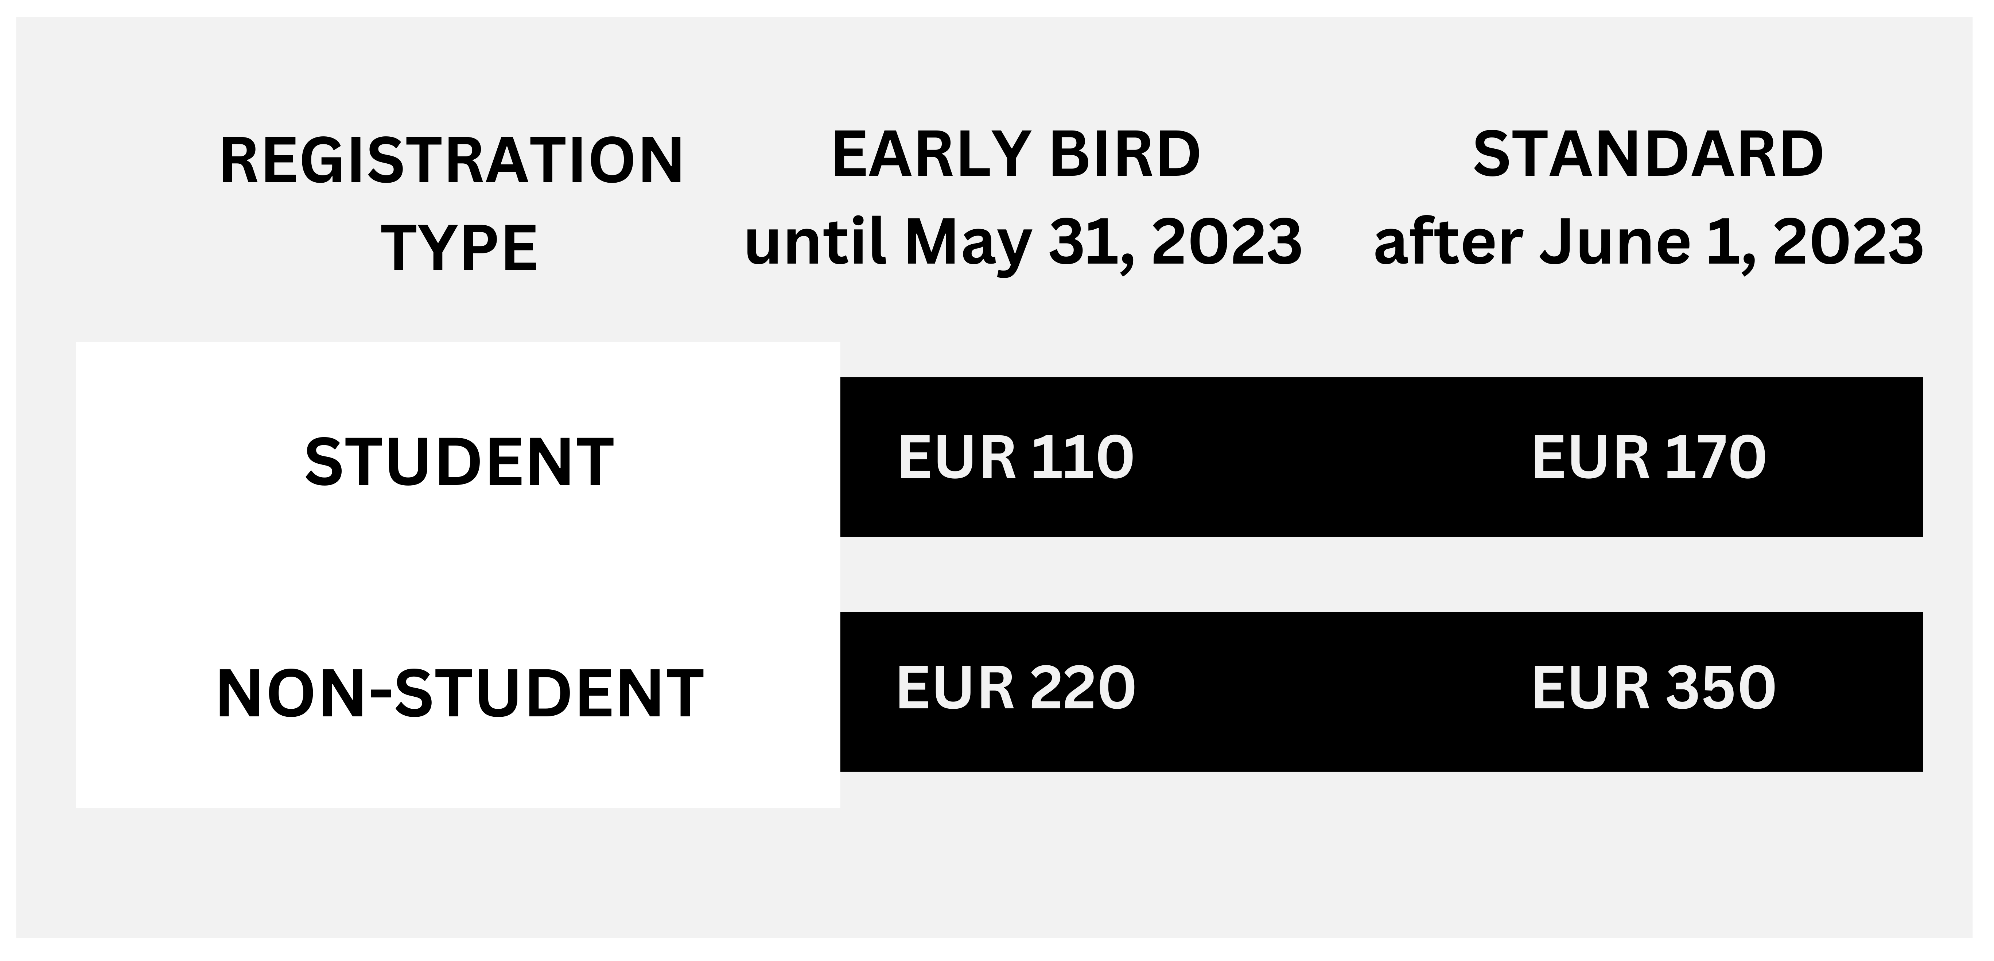Click the EARLY BIRD column heading
Viewport: 1994px width, 961px height.
point(1015,154)
